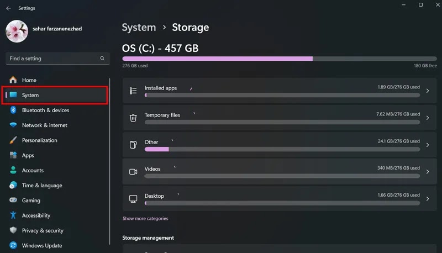The width and height of the screenshot is (442, 253).
Task: Expand Installed apps using its chevron
Action: pos(428,91)
